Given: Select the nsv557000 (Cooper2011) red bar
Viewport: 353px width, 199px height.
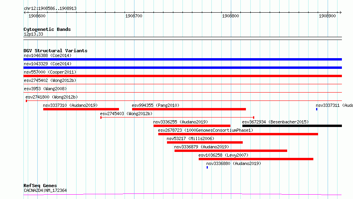Looking at the screenshot, I should coord(182,76).
